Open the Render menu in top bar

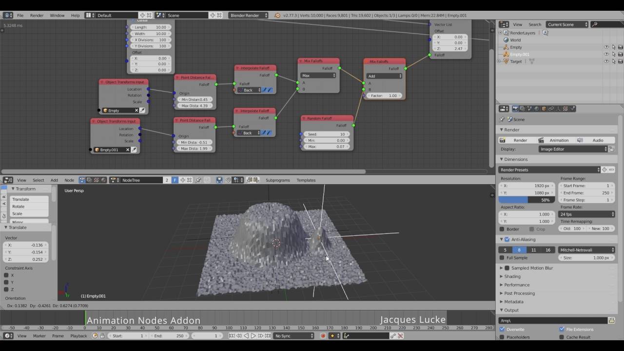coord(37,15)
